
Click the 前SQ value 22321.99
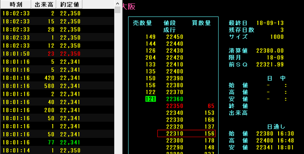[270, 65]
